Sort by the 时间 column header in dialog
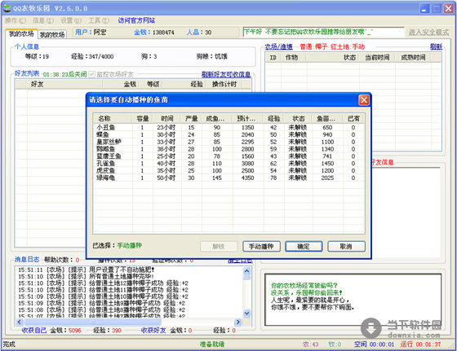Image resolution: width=457 pixels, height=351 pixels. (167, 119)
